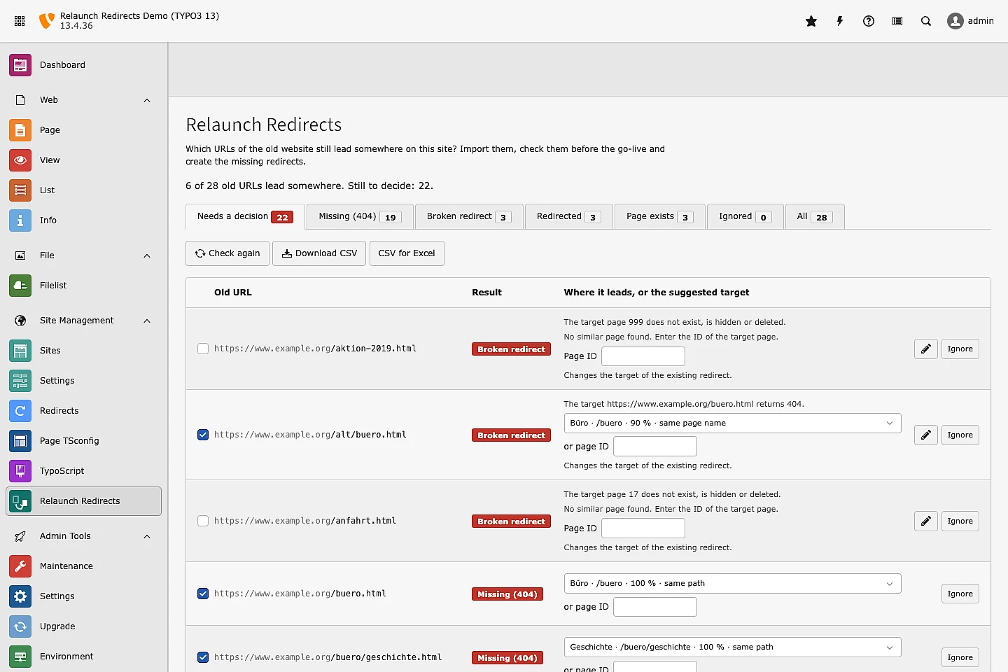Open the Page TSconfig module icon
The image size is (1008, 672).
click(x=20, y=441)
